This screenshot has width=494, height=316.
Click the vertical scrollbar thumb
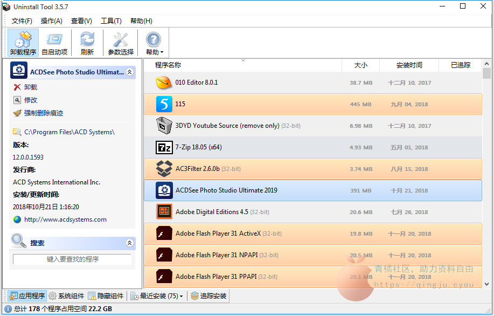pyautogui.click(x=486, y=73)
